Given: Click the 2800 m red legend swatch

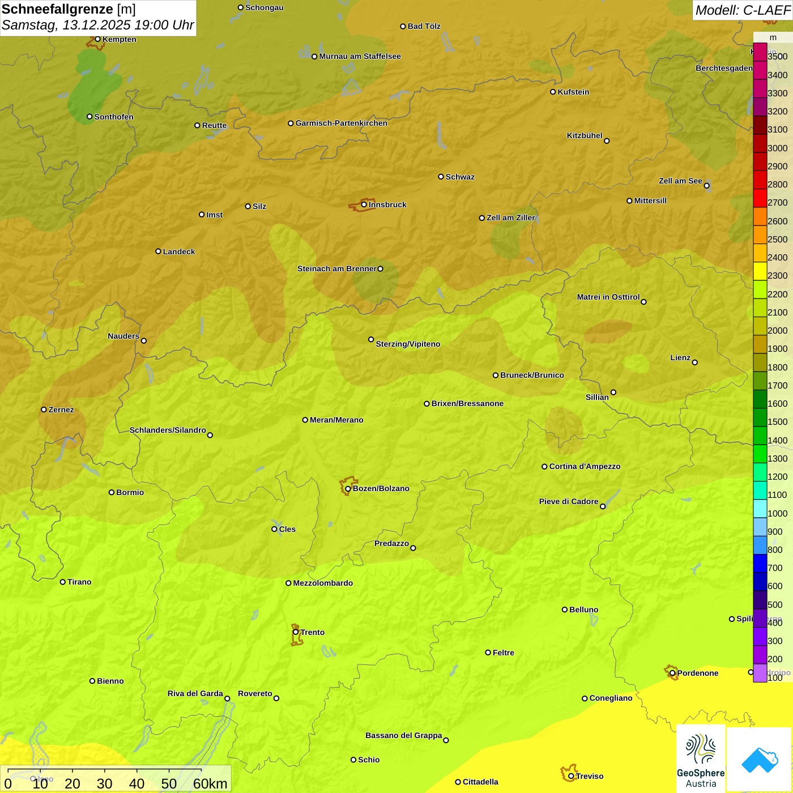Looking at the screenshot, I should tap(760, 180).
